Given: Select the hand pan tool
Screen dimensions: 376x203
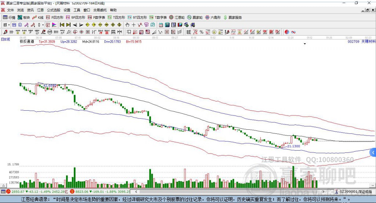Looking at the screenshot, I should click(x=127, y=25).
